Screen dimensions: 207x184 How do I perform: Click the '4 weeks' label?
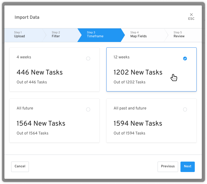pyautogui.click(x=24, y=57)
